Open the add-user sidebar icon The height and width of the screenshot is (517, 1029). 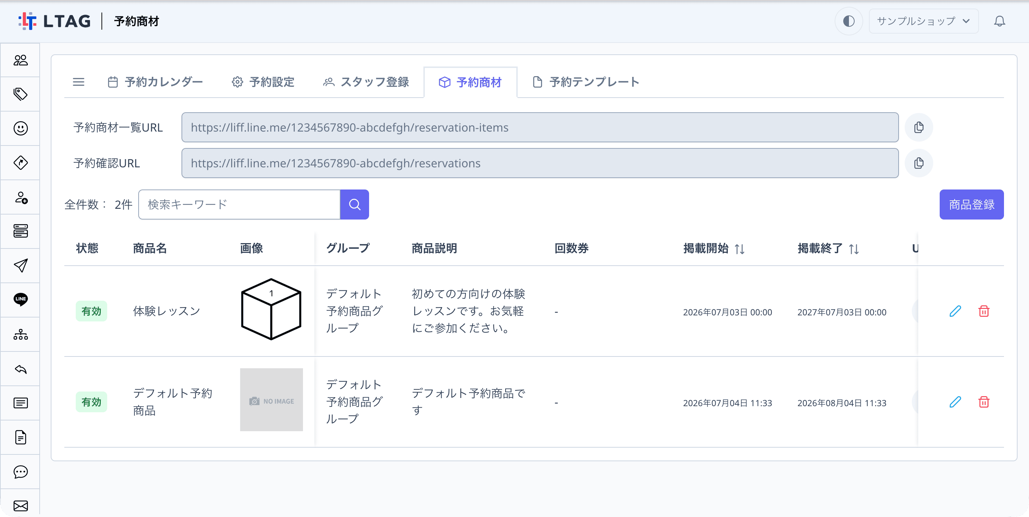click(20, 197)
